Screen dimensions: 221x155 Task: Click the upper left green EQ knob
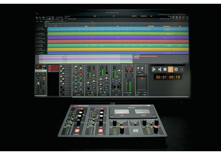[76, 77]
